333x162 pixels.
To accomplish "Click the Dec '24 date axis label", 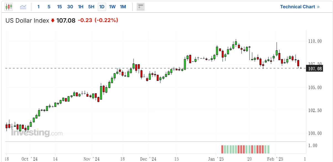I will 148,159.
